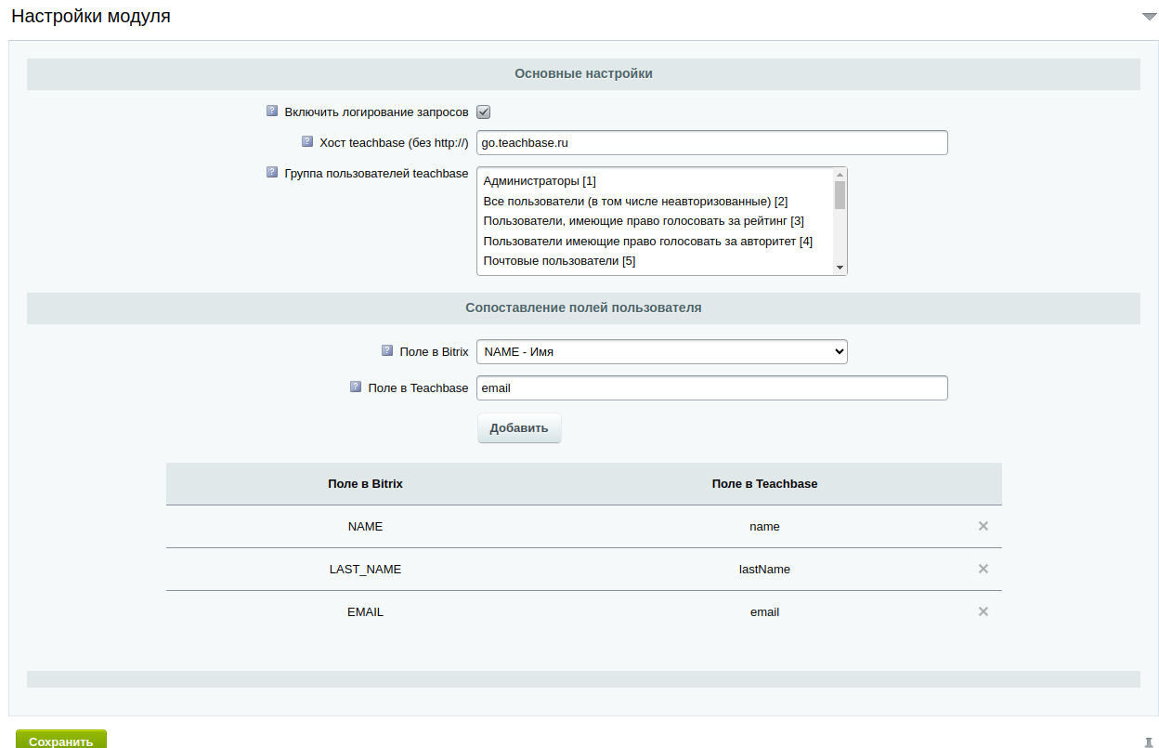Delete the NAME to name mapping row
The image size is (1159, 748).
983,526
